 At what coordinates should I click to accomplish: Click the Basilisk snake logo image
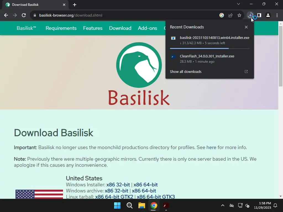139,65
